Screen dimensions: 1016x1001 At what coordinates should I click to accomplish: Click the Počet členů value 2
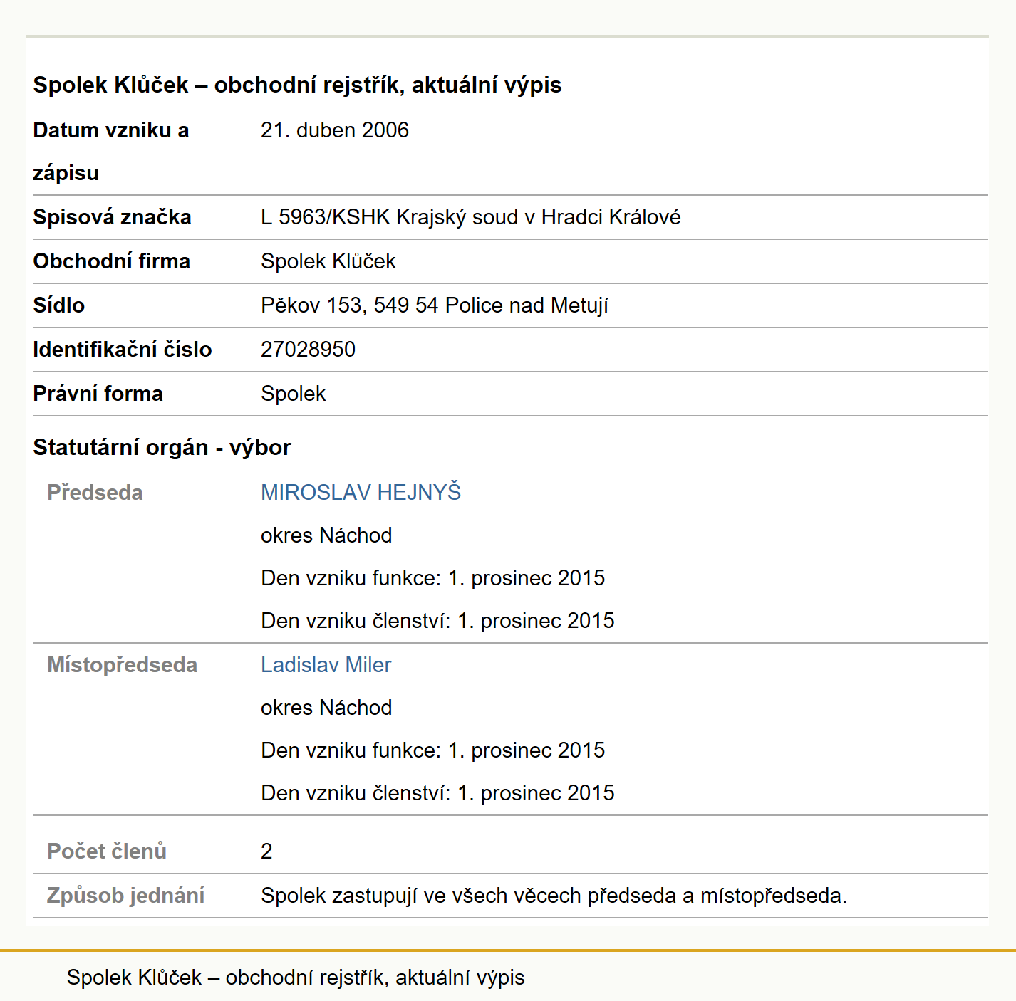pos(266,851)
